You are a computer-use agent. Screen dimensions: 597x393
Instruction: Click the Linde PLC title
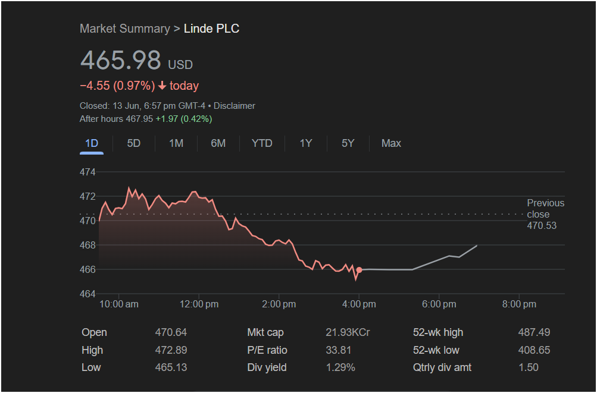click(212, 29)
